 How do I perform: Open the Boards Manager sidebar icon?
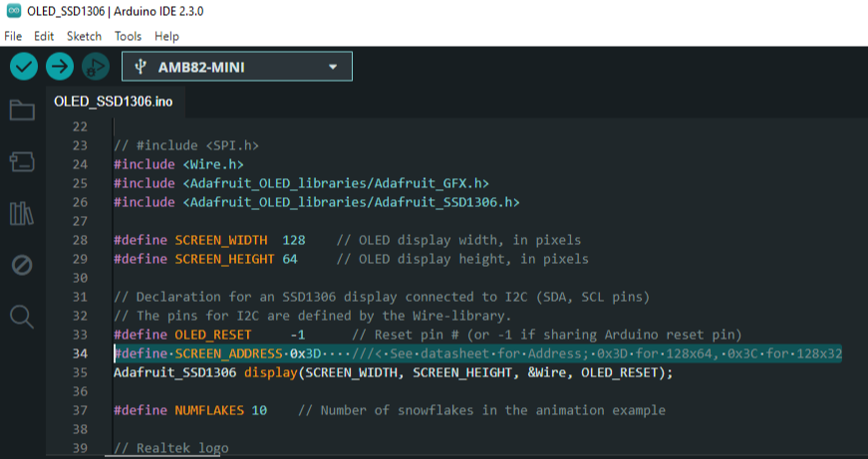[22, 162]
